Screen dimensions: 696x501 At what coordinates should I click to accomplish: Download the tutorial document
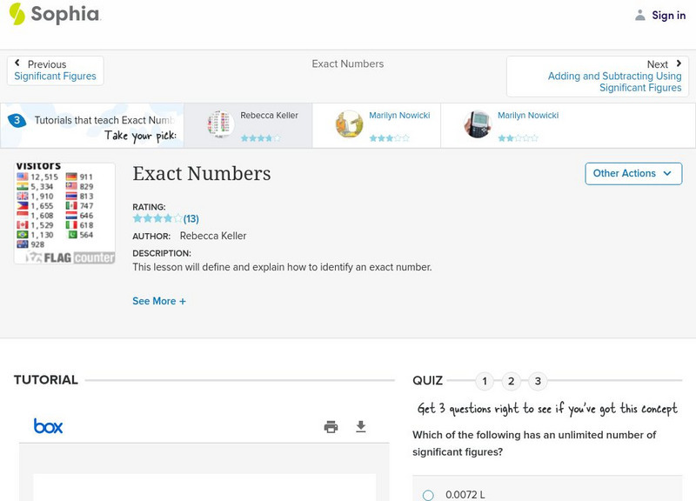pyautogui.click(x=361, y=426)
